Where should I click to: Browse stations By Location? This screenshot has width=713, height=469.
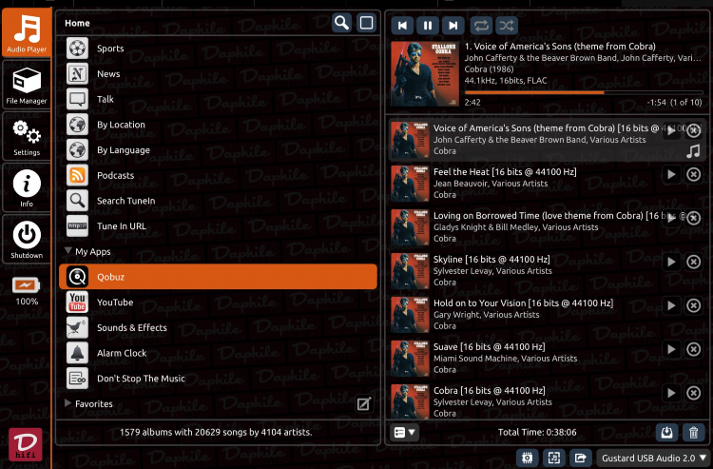218,125
